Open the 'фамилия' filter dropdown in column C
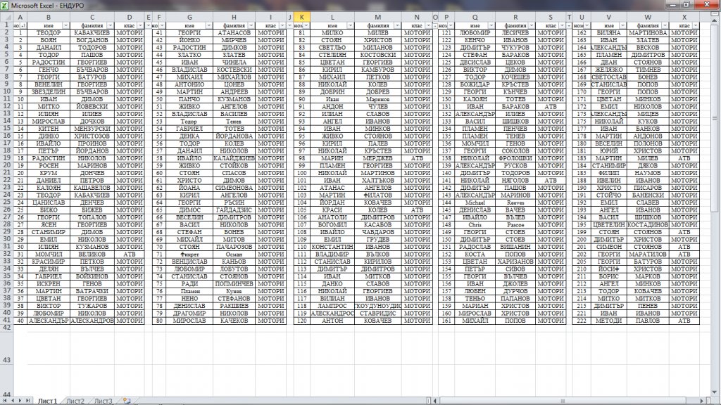Screen dimensions: 721x405 pyautogui.click(x=111, y=26)
